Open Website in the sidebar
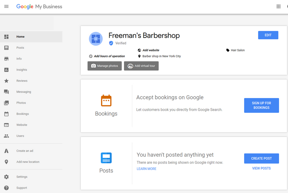288x193 pixels. pos(22,125)
